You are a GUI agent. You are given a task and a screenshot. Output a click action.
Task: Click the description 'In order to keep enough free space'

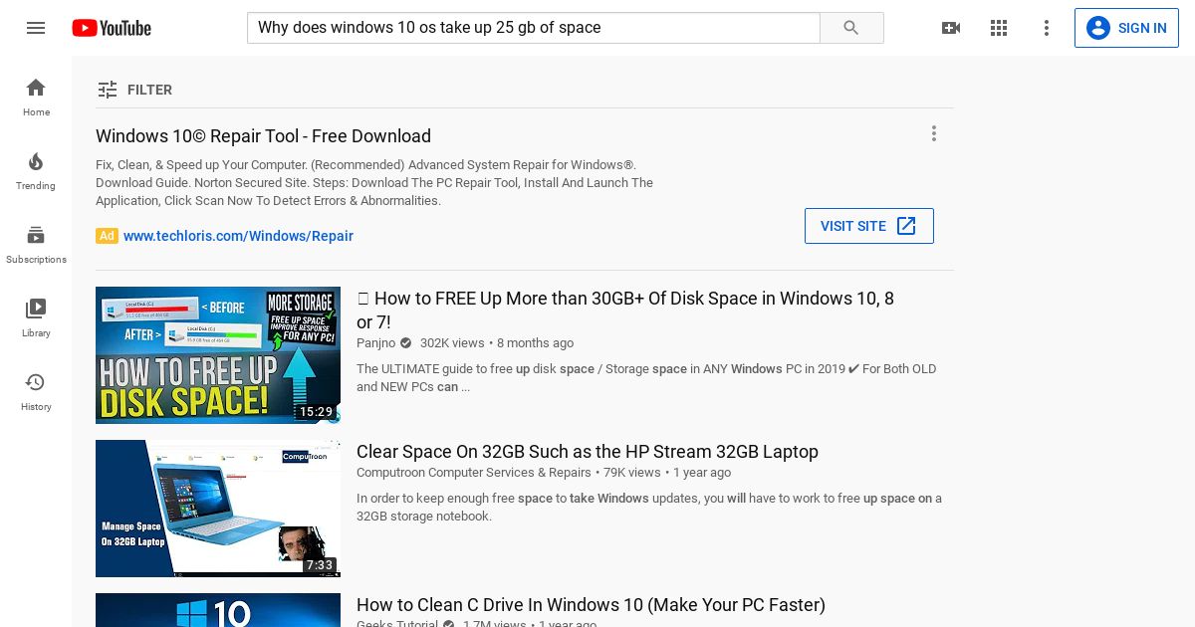(x=649, y=508)
